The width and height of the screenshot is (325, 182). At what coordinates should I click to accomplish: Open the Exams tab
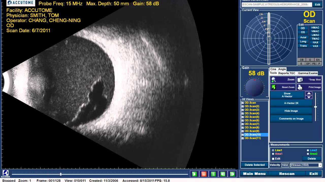(x=313, y=73)
